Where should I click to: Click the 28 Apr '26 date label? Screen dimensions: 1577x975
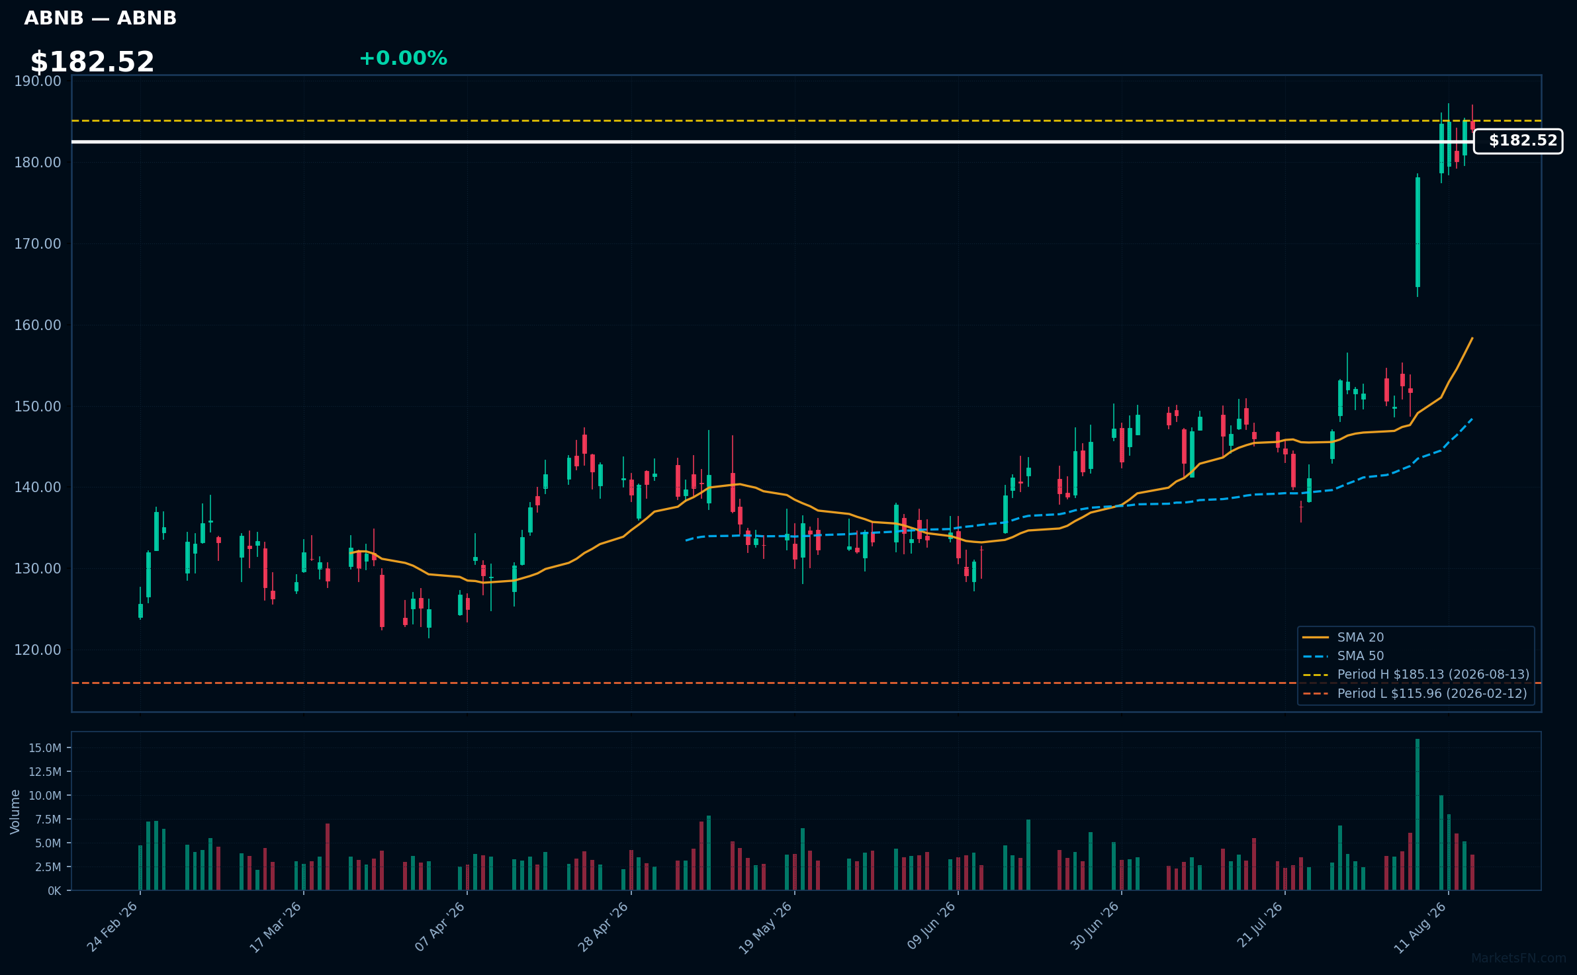pos(604,927)
